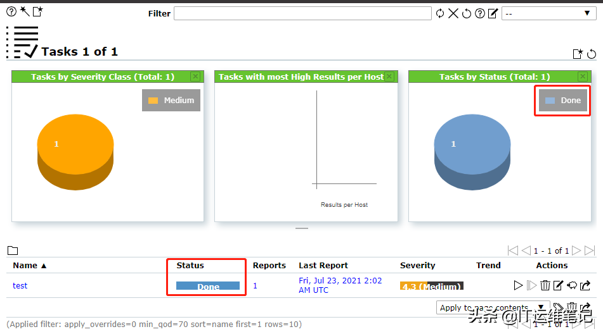This screenshot has height=334, width=603.
Task: Expand the 'Apply to page contents' dropdown
Action: 493,308
